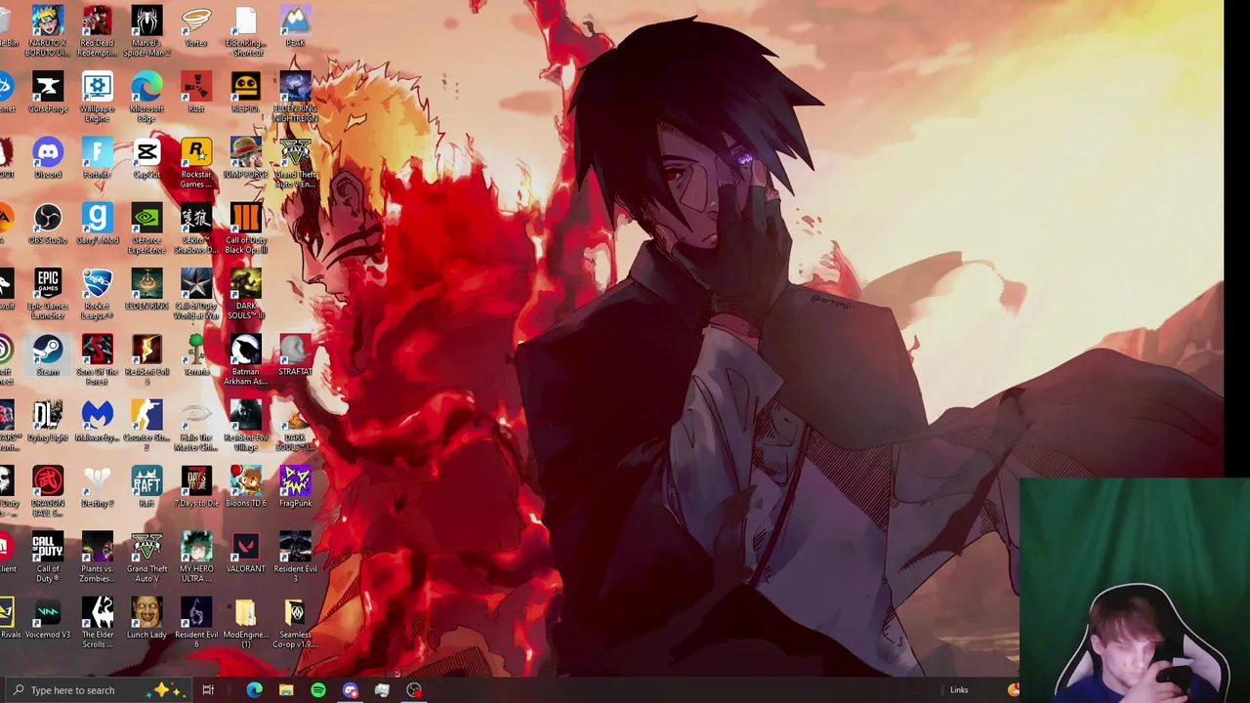Image resolution: width=1250 pixels, height=703 pixels.
Task: Select the Raft game icon
Action: [x=146, y=484]
